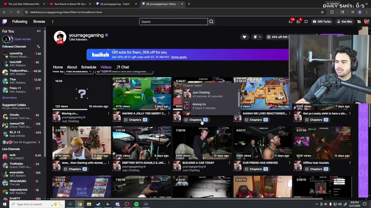This screenshot has width=371, height=208.
Task: Click the category search filter field
Action: click(124, 71)
